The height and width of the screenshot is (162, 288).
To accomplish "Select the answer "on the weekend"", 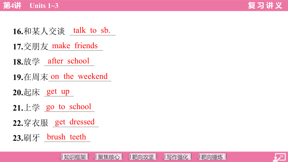I will tap(79, 76).
